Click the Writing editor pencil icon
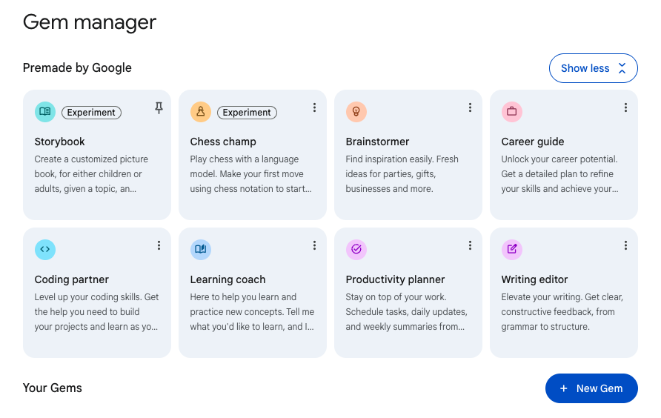Viewport: 661px width, 418px height. tap(512, 250)
